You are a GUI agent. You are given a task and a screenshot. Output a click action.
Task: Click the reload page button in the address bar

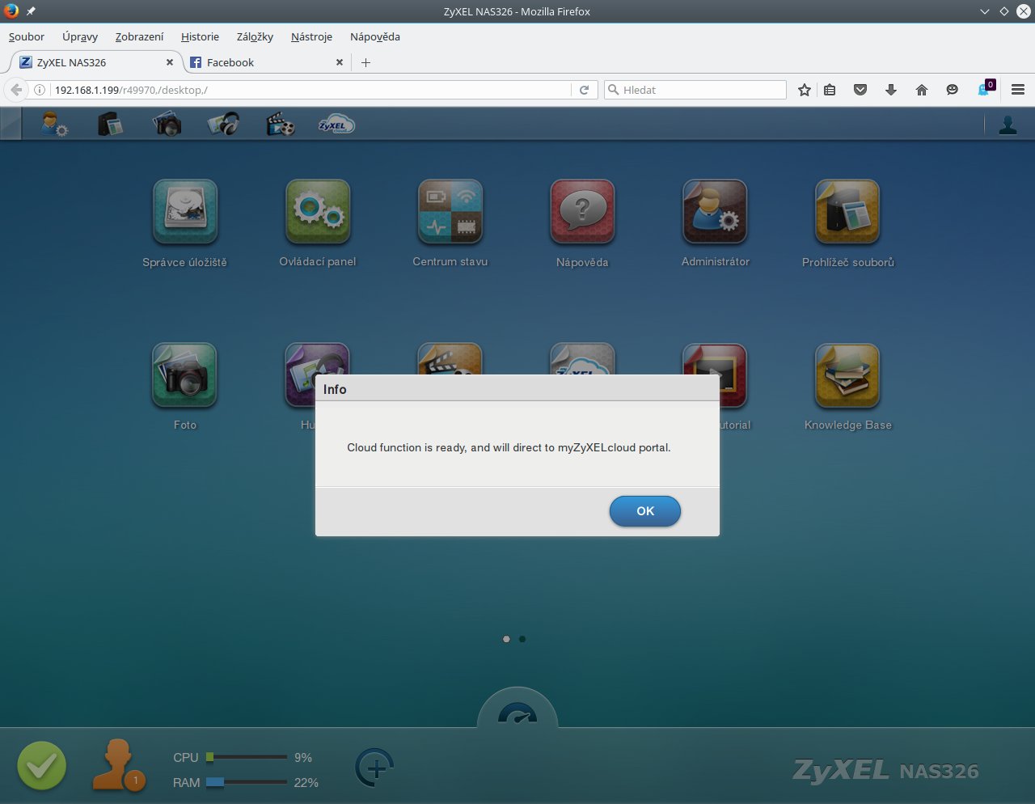(584, 90)
